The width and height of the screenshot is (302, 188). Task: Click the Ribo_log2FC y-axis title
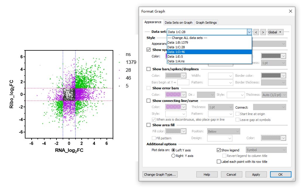tap(11, 94)
